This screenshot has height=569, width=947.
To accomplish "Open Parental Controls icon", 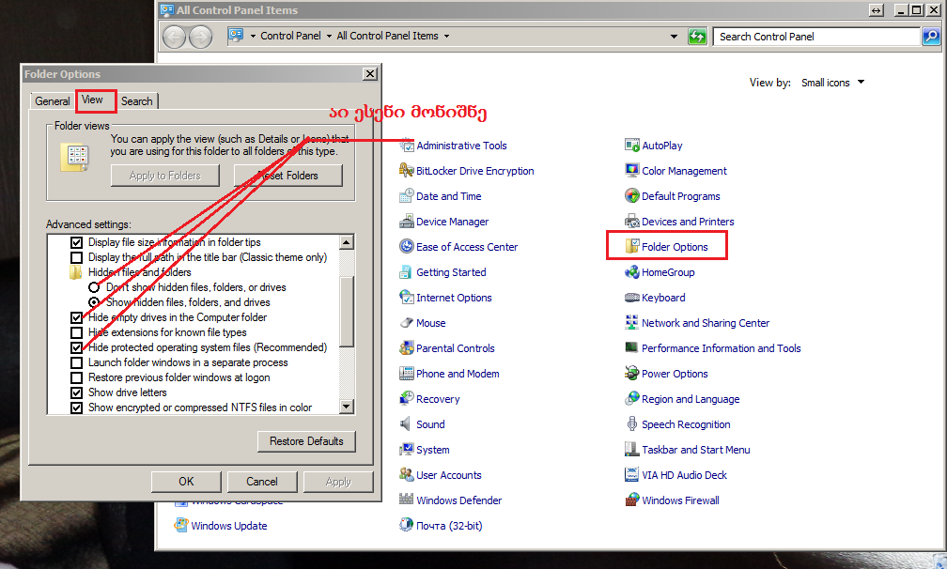I will 407,348.
